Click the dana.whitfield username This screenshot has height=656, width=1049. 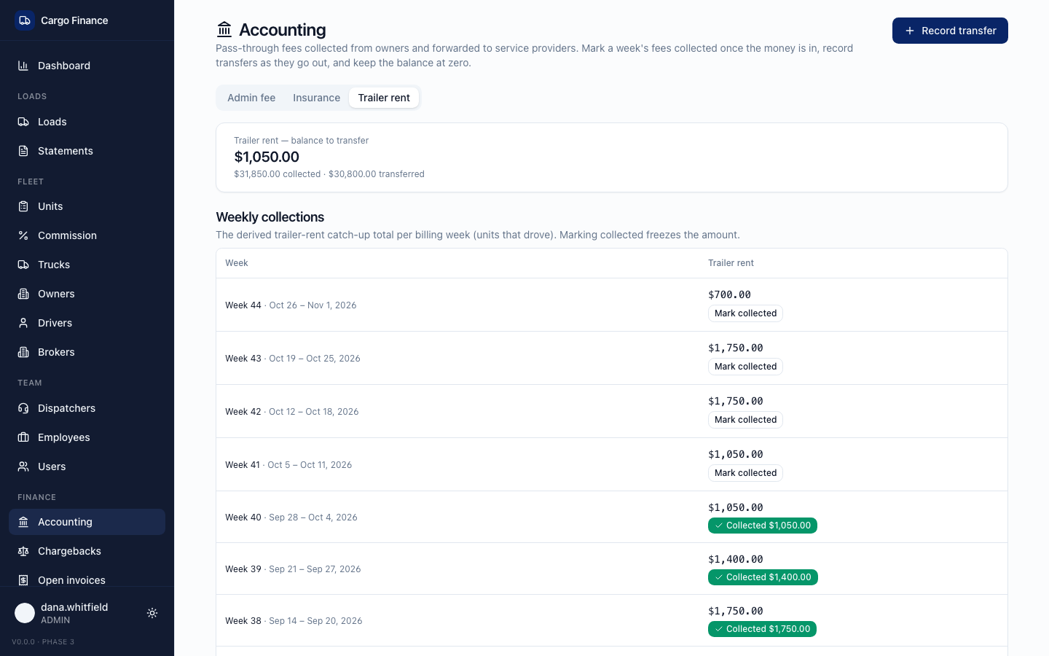tap(74, 607)
